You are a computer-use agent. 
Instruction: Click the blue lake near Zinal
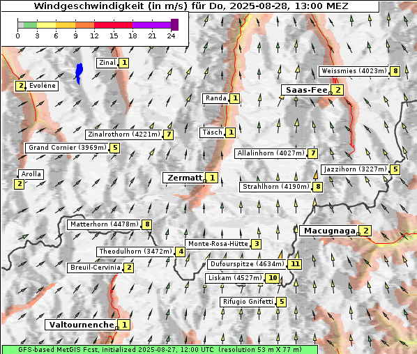[79, 72]
